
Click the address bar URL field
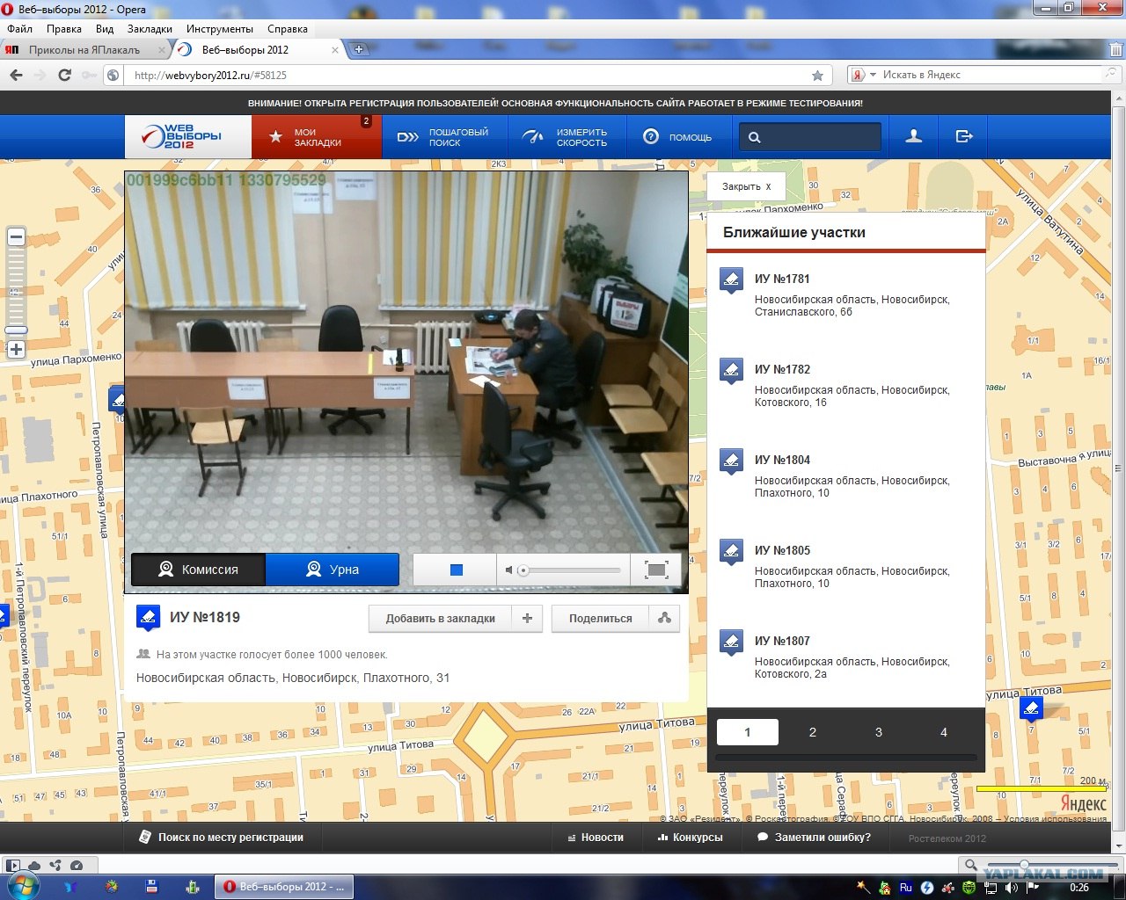tap(466, 76)
